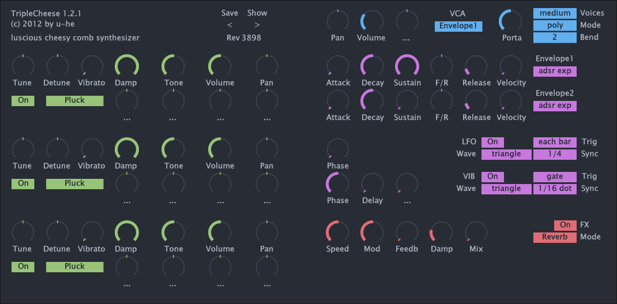
Task: Change LFO Trig from each bar
Action: [555, 142]
